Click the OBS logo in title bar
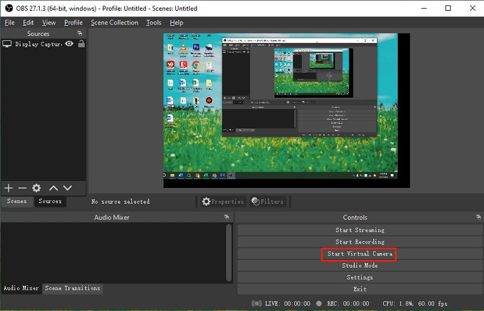484x311 pixels. pyautogui.click(x=9, y=8)
